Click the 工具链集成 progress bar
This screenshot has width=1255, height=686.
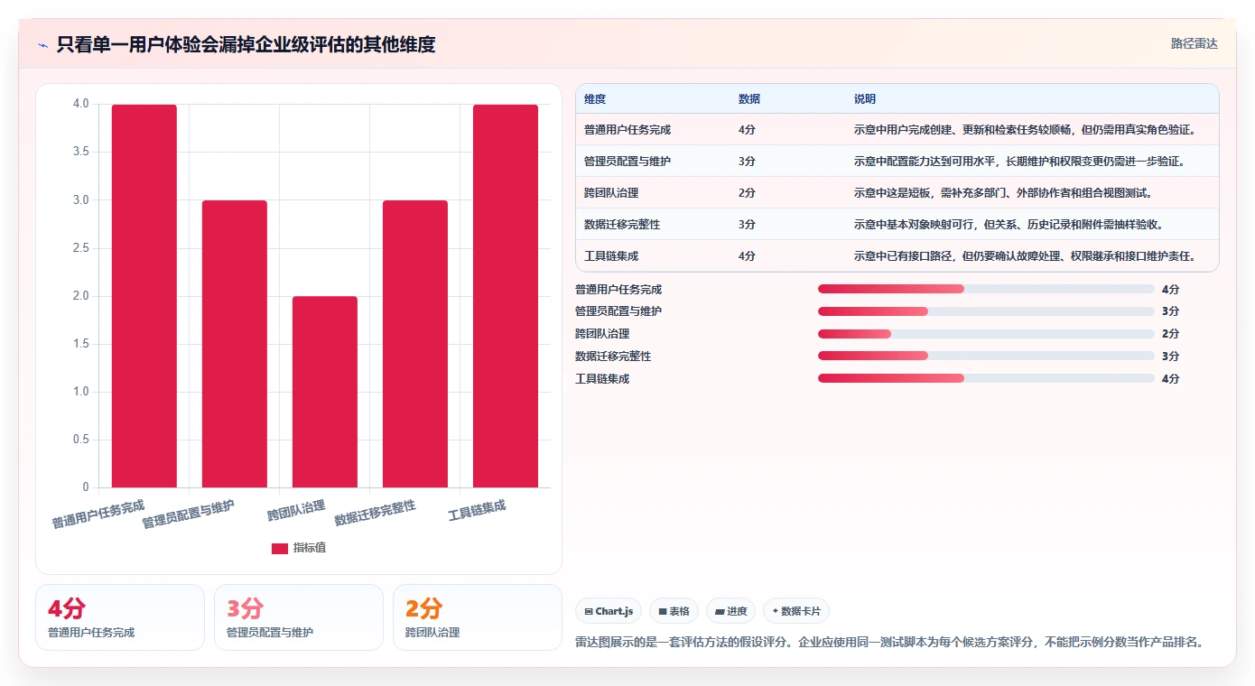coord(986,378)
